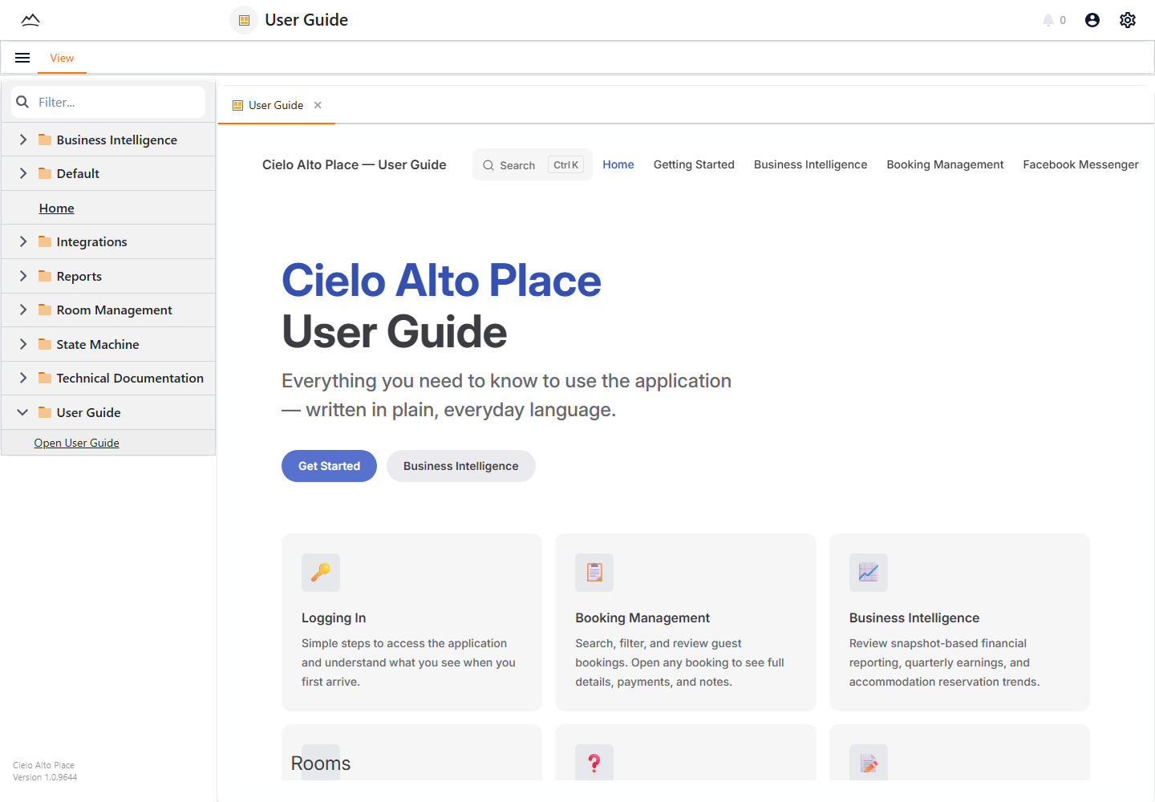Expand the Default tree node
Image resolution: width=1155 pixels, height=802 pixels.
click(22, 173)
